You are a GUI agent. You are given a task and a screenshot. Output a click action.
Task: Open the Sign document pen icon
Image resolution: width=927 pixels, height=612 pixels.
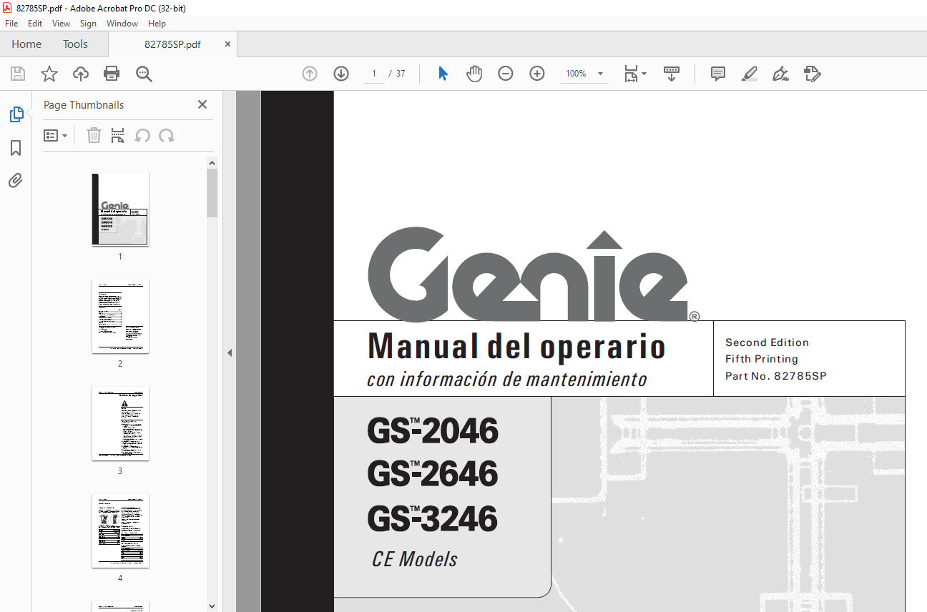pyautogui.click(x=780, y=74)
